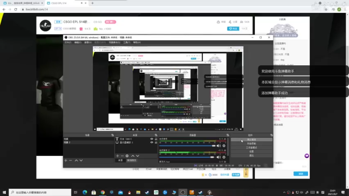Go back using the browser back arrow

point(4,9)
